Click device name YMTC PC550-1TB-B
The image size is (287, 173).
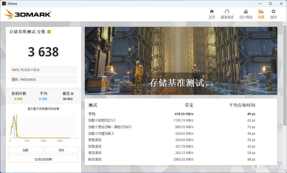[43, 70]
